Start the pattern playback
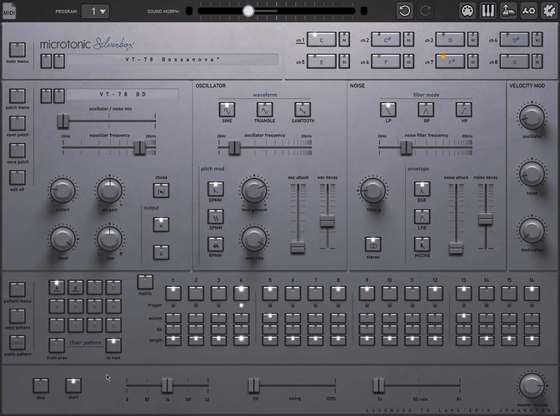 [x=73, y=385]
